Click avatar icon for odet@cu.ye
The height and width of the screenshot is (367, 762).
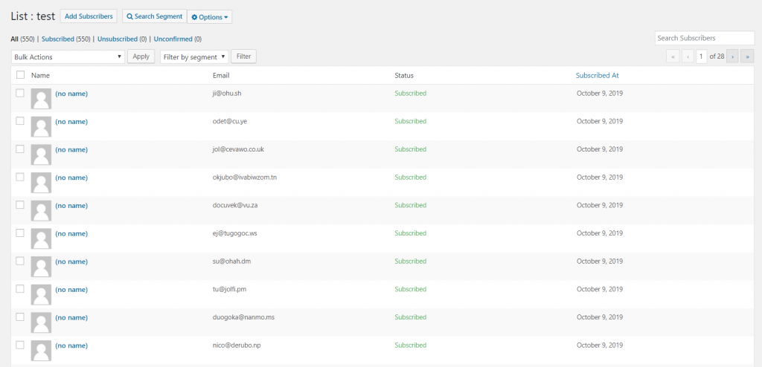tap(41, 127)
